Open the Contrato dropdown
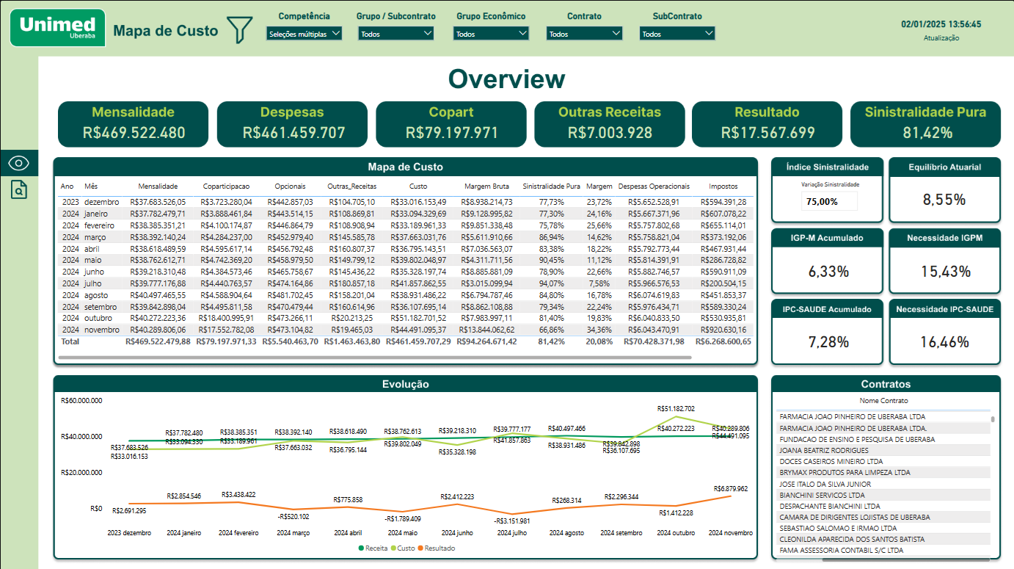This screenshot has width=1014, height=569. tap(584, 34)
